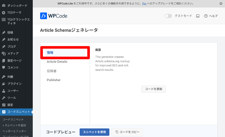Screen dimensions: 225x137
Task: Click the ツール wrench icon
Action: [4, 98]
